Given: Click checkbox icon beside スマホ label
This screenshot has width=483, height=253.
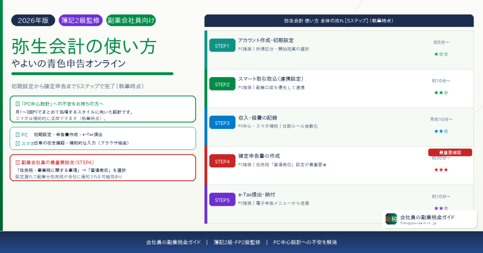Looking at the screenshot, I should coord(17,143).
